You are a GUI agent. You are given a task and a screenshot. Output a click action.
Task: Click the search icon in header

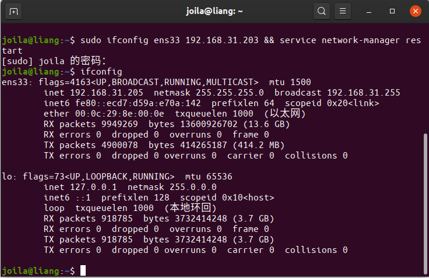coord(321,11)
